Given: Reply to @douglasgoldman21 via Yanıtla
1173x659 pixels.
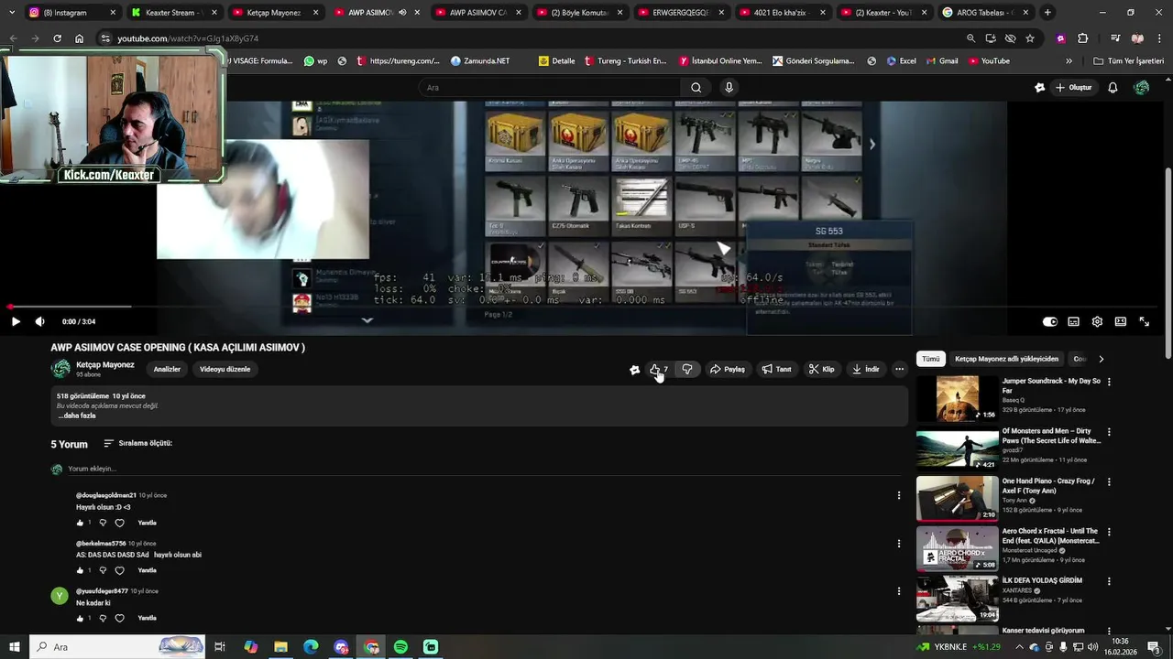Looking at the screenshot, I should click(x=147, y=523).
